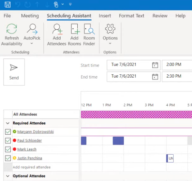
Task: Click Paul Schloeder's 1:30 PM busy block
Action: tap(118, 141)
